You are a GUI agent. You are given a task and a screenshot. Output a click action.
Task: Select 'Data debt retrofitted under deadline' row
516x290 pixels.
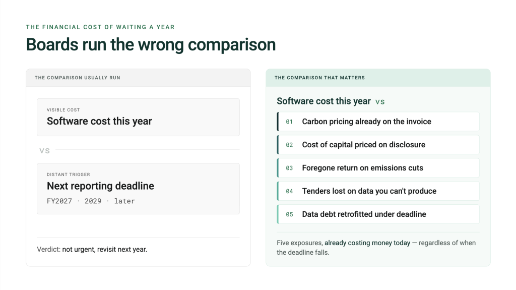tap(378, 214)
